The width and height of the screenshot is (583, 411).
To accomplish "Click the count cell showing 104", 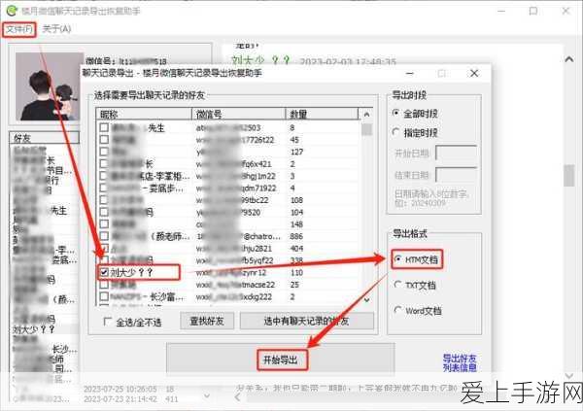I will tap(296, 212).
